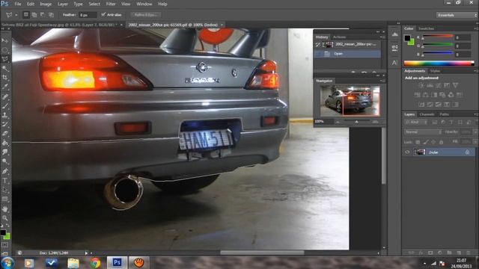Screen dimensions: 479x269
Task: Select the Zoom tool
Action: [x=5, y=218]
